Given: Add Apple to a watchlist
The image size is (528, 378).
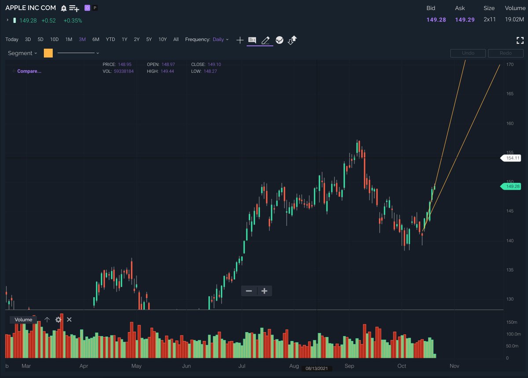Looking at the screenshot, I should click(x=74, y=8).
